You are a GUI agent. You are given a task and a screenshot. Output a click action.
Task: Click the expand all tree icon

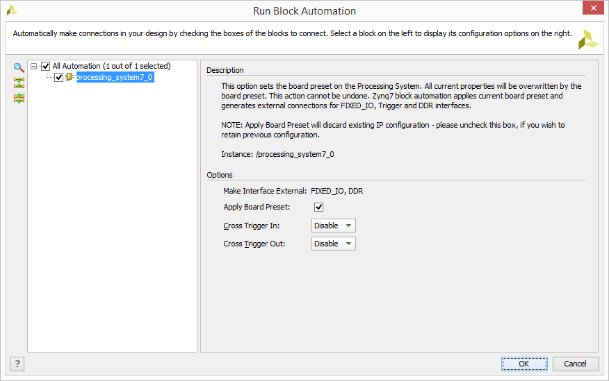click(x=19, y=98)
